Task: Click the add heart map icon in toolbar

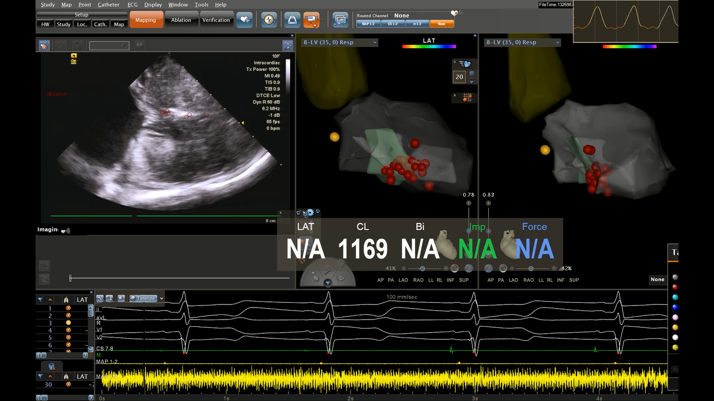Action: tap(244, 20)
